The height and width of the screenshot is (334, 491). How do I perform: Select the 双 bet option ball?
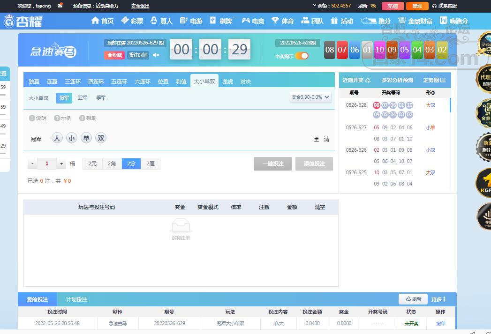[x=100, y=138]
